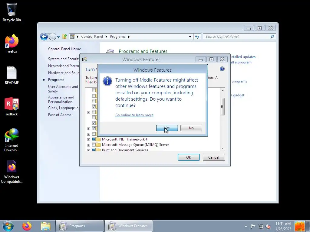This screenshot has height=232, width=310.
Task: Click OK in Windows Features window
Action: coord(189,157)
